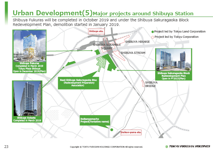Viewport: 213px width, 151px height.
Task: Click the hatched green Next Sakuragaoka area
Action: point(101,63)
